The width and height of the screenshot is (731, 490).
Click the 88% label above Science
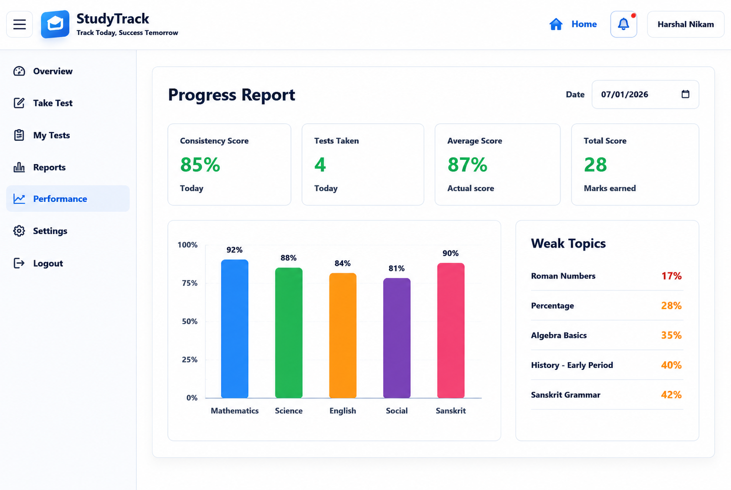point(288,258)
